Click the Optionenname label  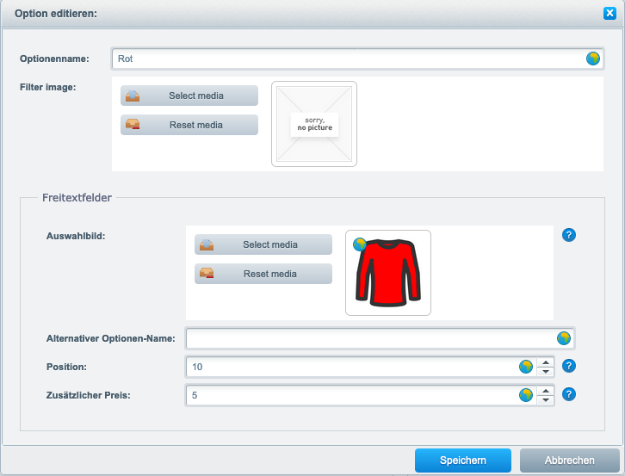click(x=54, y=59)
